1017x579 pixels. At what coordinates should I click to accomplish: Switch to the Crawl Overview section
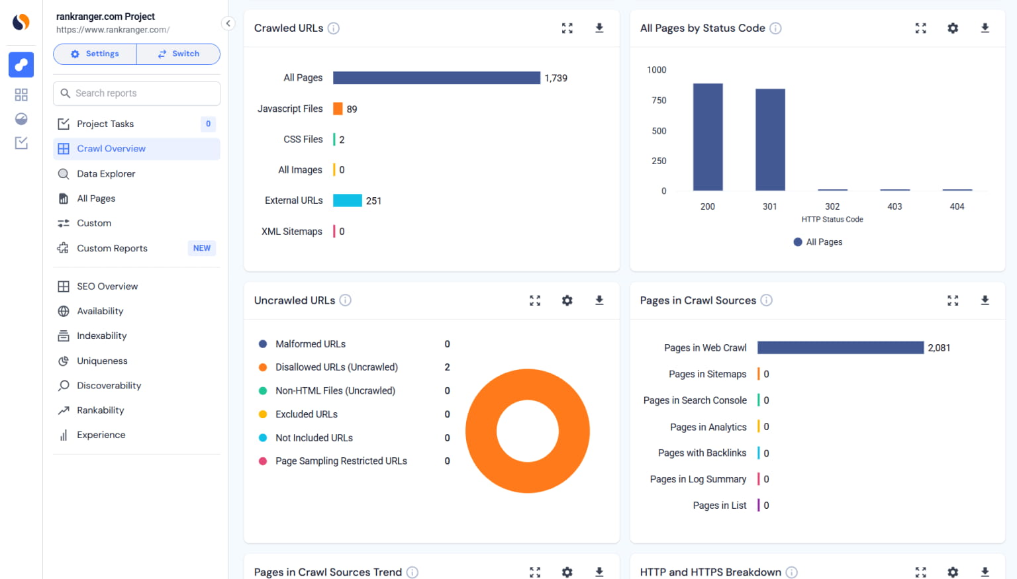pos(111,148)
